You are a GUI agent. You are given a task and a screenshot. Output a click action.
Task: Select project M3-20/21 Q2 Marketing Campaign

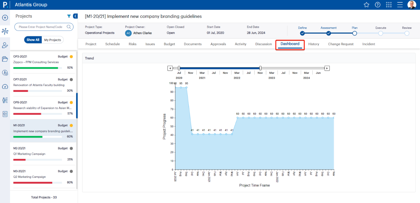(43, 177)
